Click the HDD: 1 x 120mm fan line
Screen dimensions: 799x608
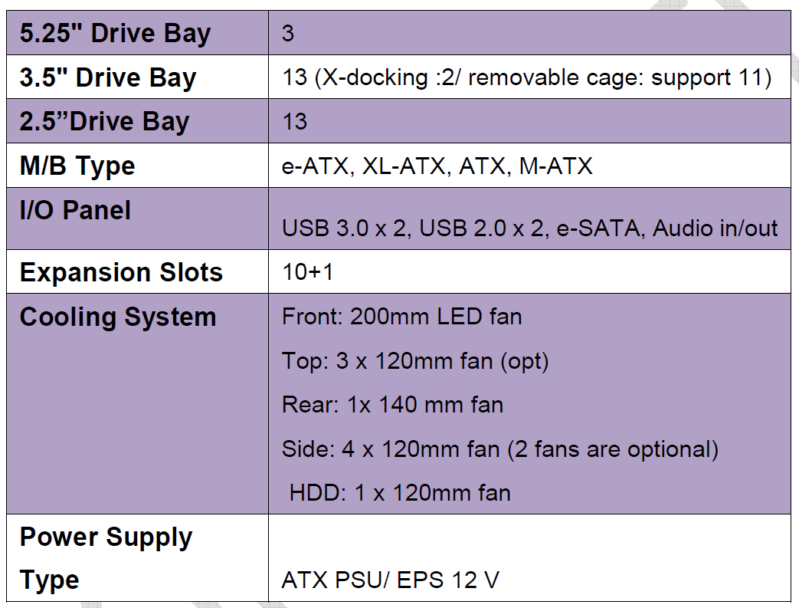tap(400, 493)
